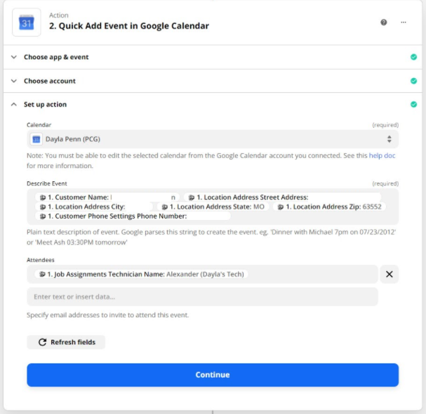426x414 pixels.
Task: Remove the Technician Name attendee with X
Action: pos(389,274)
